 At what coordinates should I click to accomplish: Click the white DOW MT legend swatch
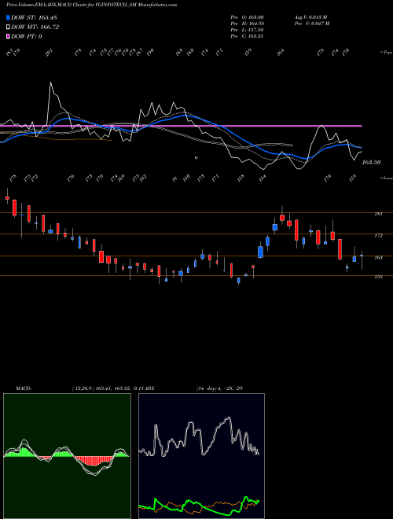coord(8,27)
